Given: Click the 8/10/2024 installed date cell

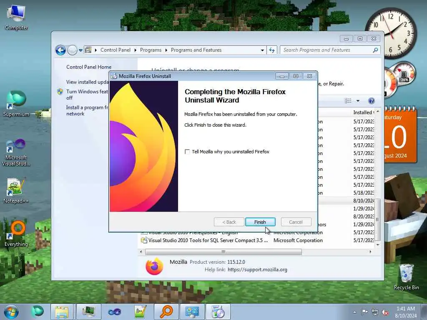Looking at the screenshot, I should (x=364, y=201).
